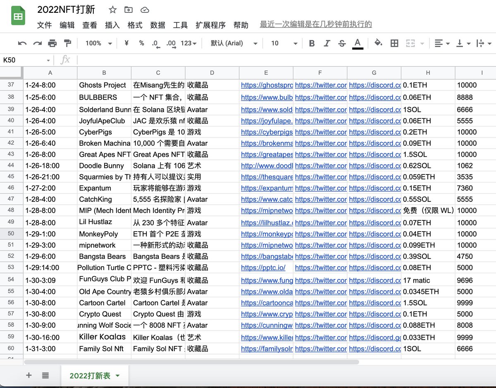496x388 pixels.
Task: Open the 格式 menu
Action: 135,25
